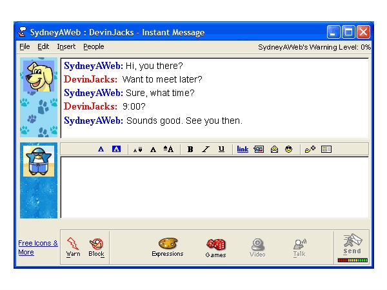Reset to normal font size A icon
Image resolution: width=387 pixels, height=290 pixels.
click(153, 150)
